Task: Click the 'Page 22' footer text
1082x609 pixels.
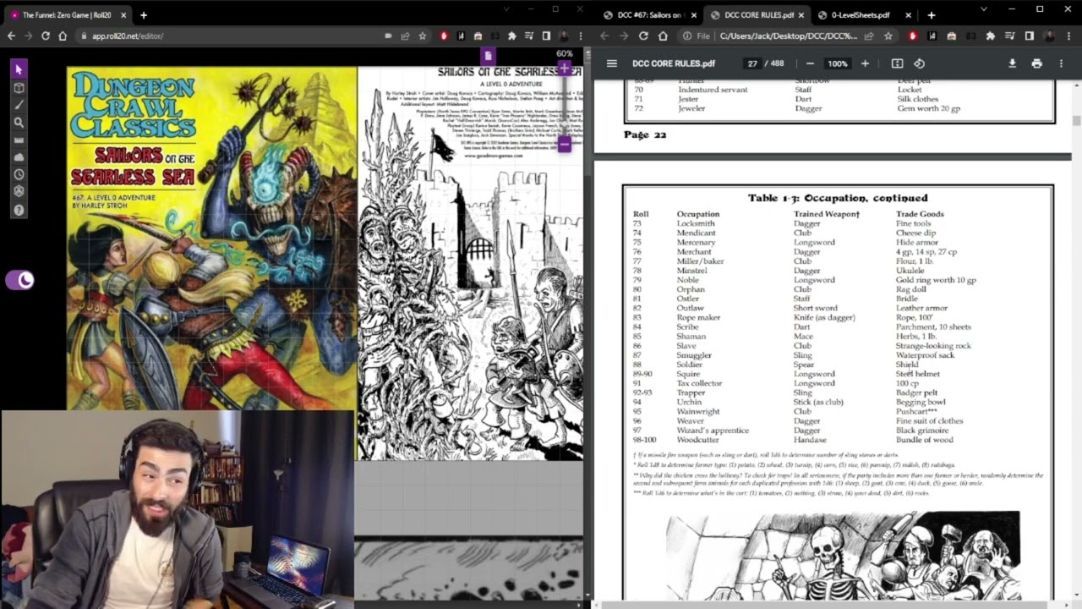Action: [x=645, y=134]
